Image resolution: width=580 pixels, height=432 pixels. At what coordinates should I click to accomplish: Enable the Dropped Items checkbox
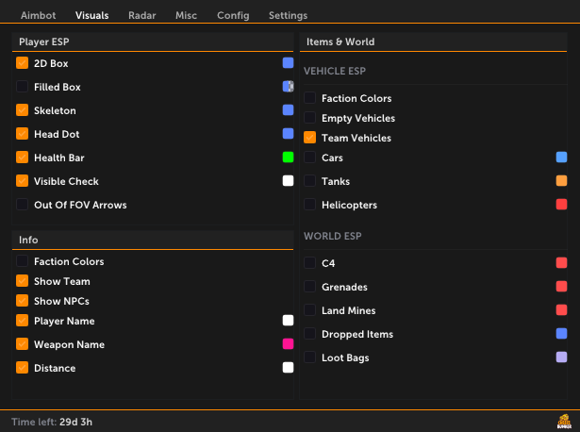pyautogui.click(x=309, y=334)
